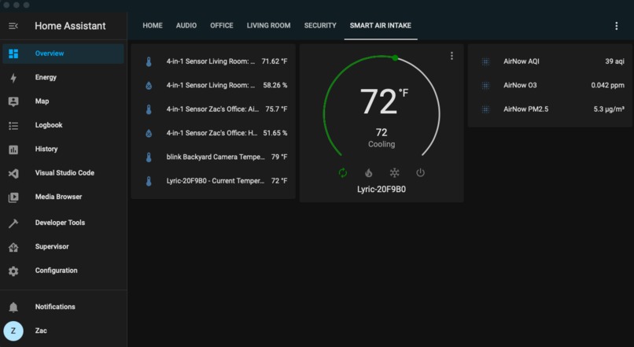Click the Logbook list icon

[x=13, y=125]
